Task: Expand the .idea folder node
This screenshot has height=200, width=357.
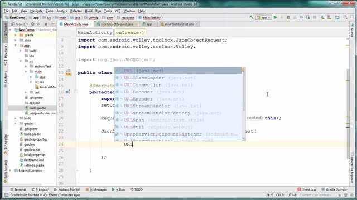Action: coord(16,41)
